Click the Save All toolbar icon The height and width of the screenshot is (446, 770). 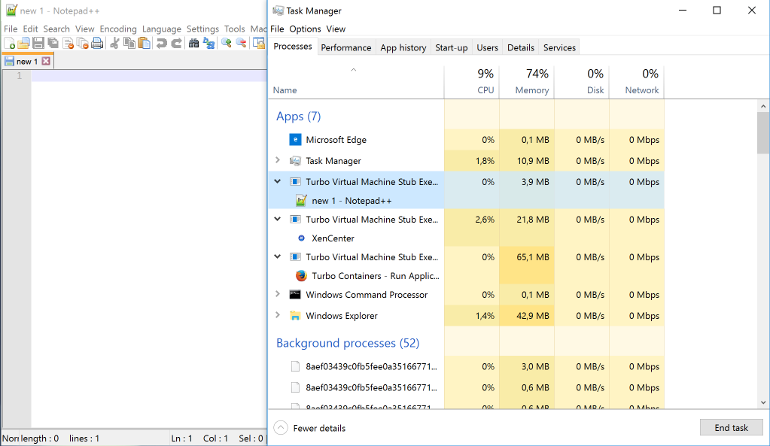53,43
